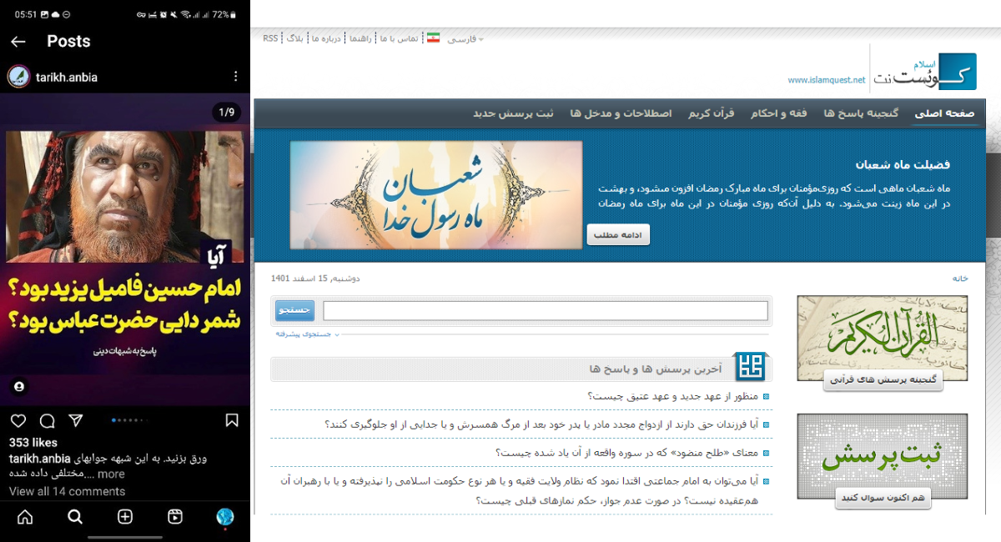The width and height of the screenshot is (1001, 542).
Task: Click the IslamQuest site logo
Action: [924, 71]
